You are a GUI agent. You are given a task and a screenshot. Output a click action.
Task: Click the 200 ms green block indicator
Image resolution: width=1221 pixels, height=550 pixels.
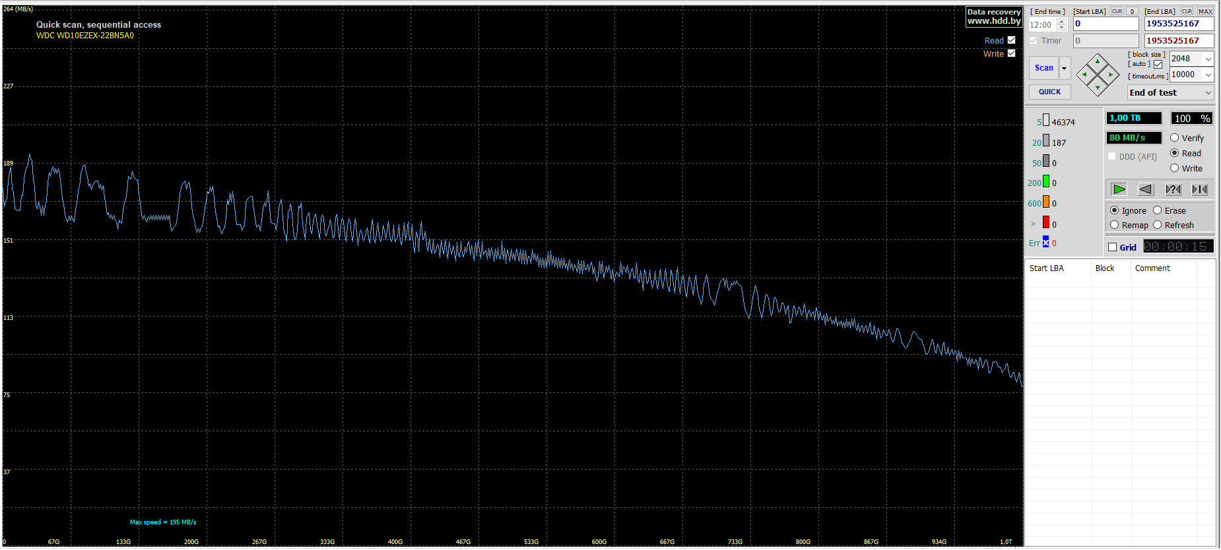tap(1046, 181)
